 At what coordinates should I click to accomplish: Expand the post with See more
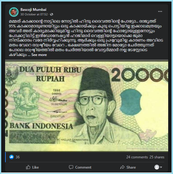pos(39,55)
